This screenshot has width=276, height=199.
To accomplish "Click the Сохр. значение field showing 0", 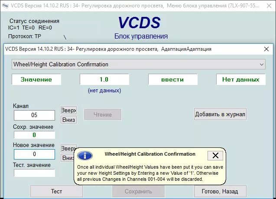I will click(34, 135).
